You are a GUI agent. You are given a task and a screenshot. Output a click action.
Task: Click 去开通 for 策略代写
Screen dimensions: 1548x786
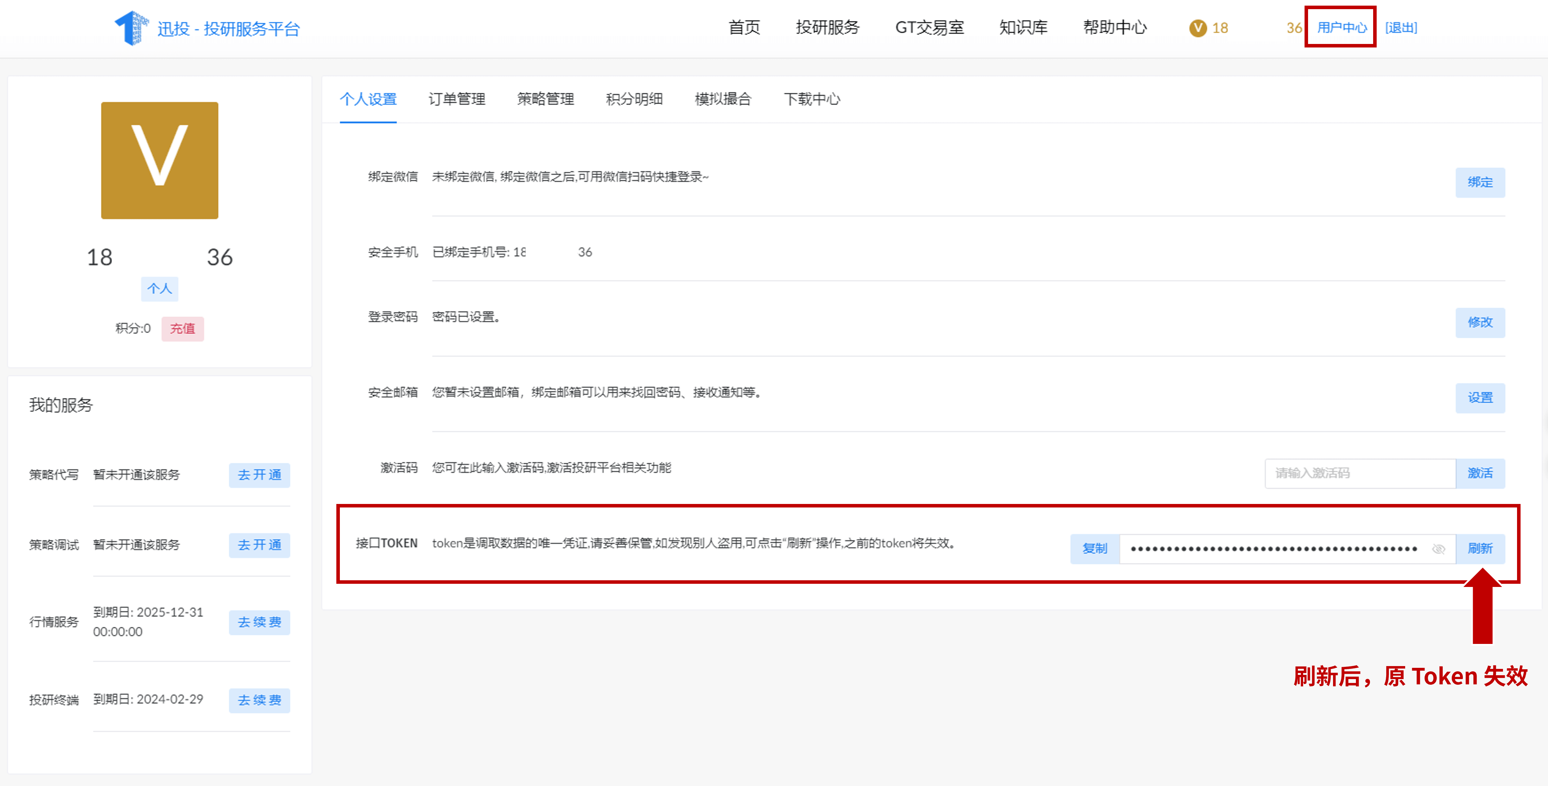(x=259, y=475)
